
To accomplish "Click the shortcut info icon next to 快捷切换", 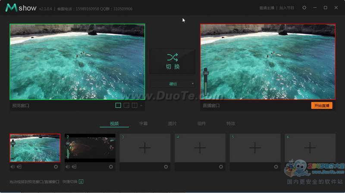I will pyautogui.click(x=81, y=182).
